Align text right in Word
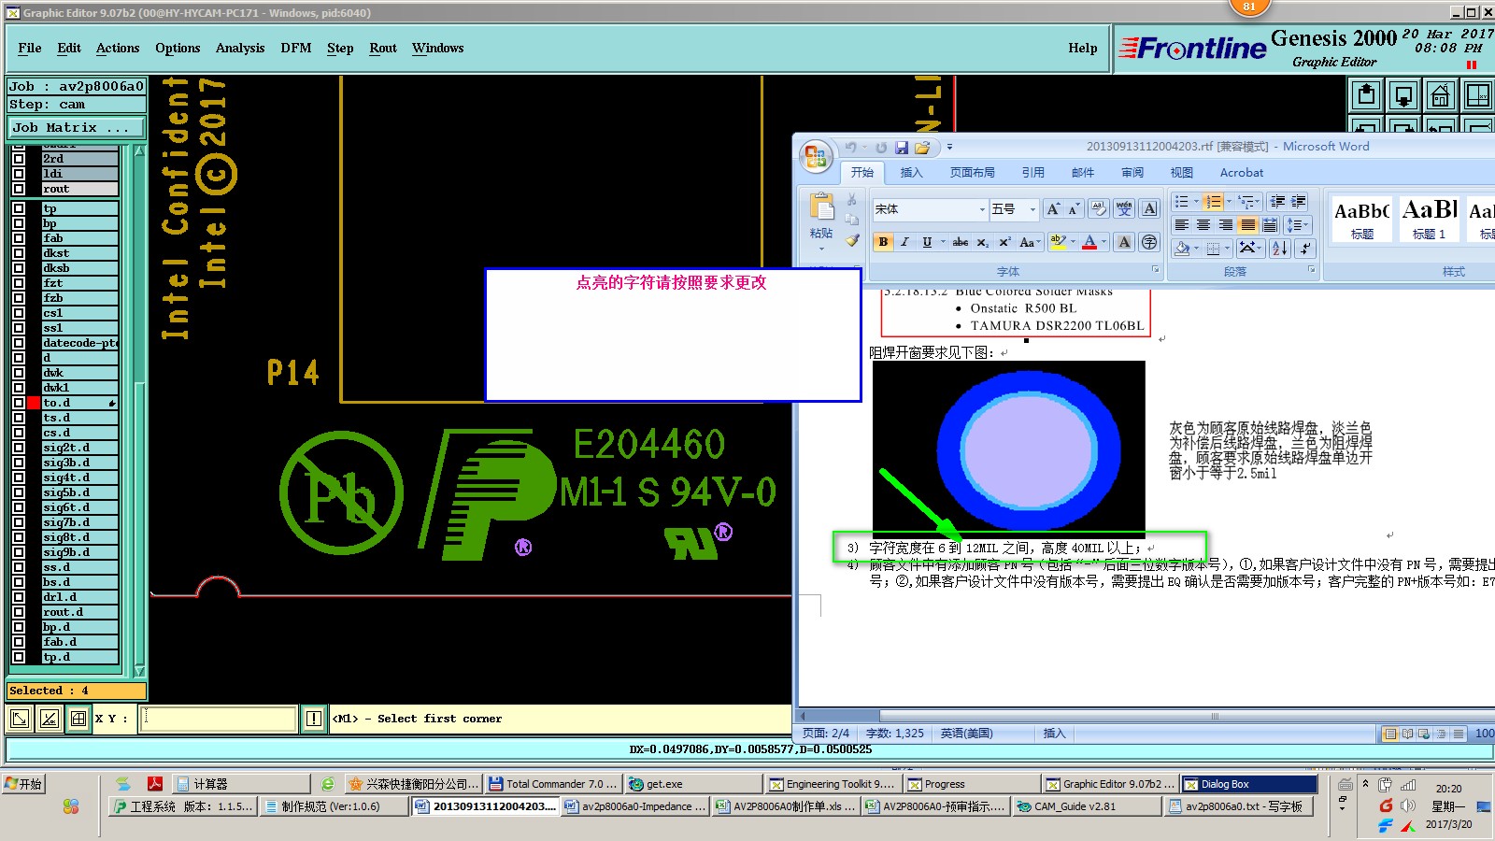The image size is (1495, 841). (1226, 225)
